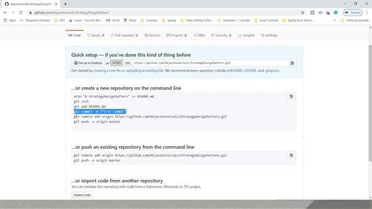372x209 pixels.
Task: Click the green circle extension icon
Action: (x=336, y=13)
